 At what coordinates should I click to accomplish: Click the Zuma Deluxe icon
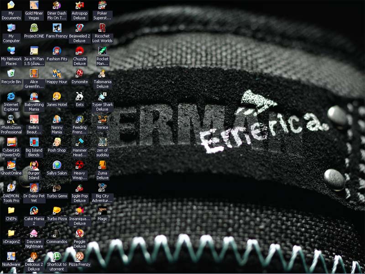[102, 165]
